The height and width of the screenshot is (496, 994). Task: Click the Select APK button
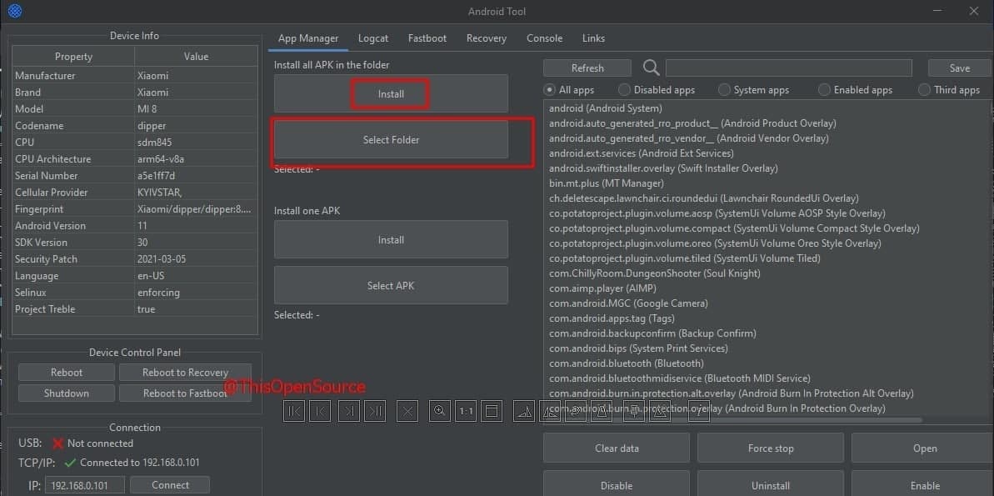click(x=391, y=285)
